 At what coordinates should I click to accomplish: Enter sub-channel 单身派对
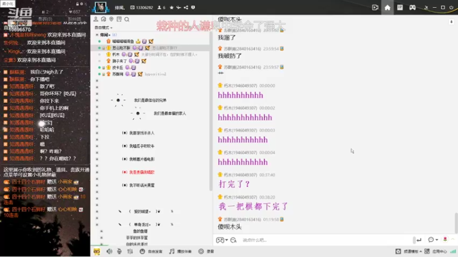[x=142, y=224]
